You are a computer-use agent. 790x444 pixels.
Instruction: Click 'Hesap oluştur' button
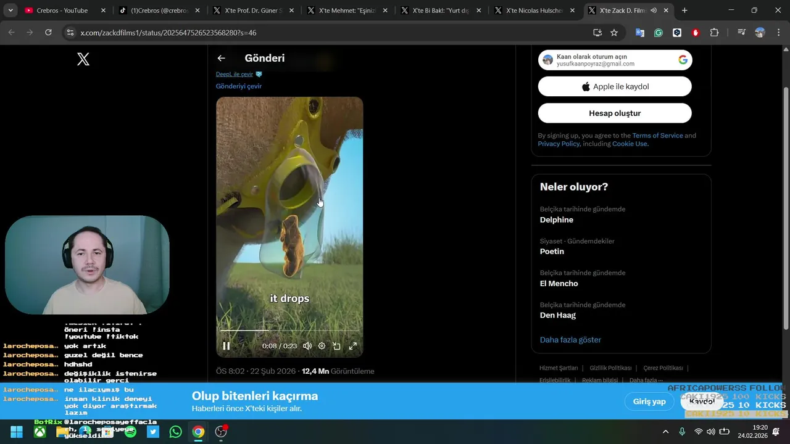[x=615, y=113]
